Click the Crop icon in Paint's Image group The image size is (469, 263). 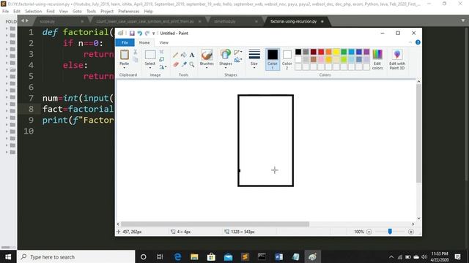click(x=161, y=52)
